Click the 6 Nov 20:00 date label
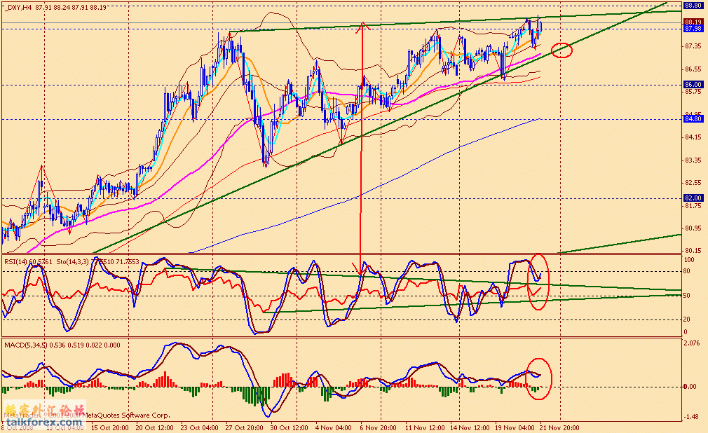The height and width of the screenshot is (433, 708). tap(378, 427)
